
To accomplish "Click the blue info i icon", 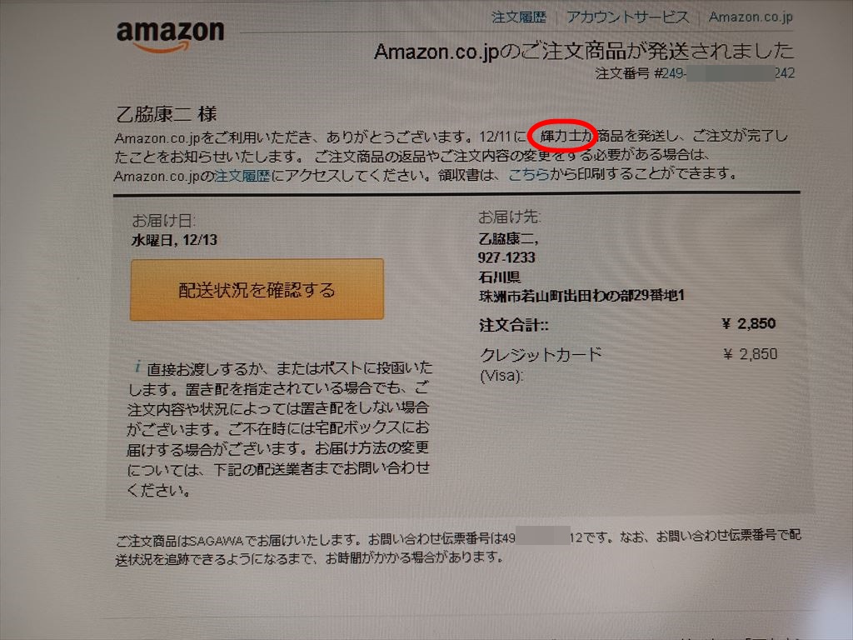I will tap(138, 367).
